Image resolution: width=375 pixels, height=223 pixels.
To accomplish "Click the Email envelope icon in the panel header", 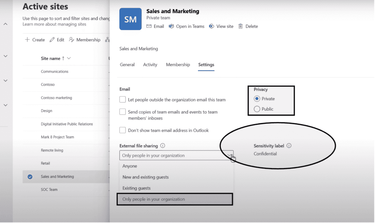I will (x=149, y=26).
